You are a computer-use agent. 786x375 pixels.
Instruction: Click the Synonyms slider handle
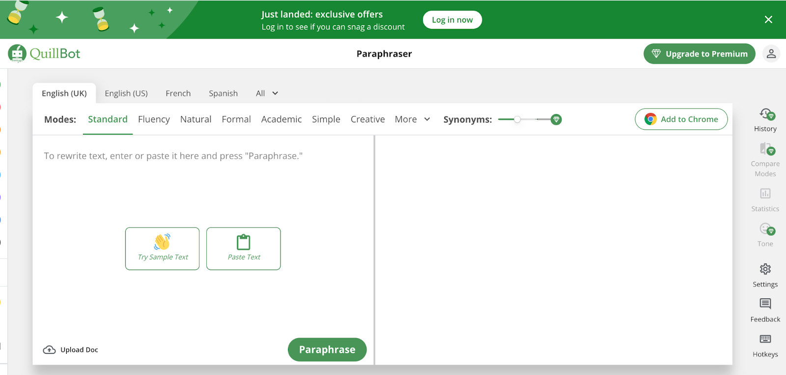(x=517, y=119)
